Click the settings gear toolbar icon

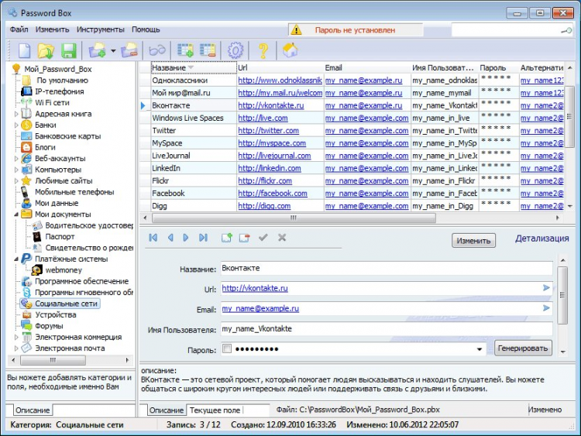pyautogui.click(x=235, y=51)
